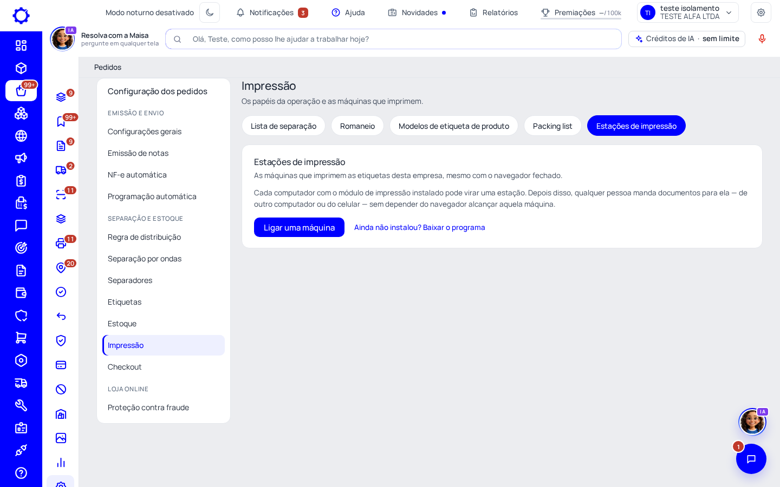Image resolution: width=780 pixels, height=487 pixels.
Task: Open the shopping cart icon in sidebar
Action: (21, 338)
